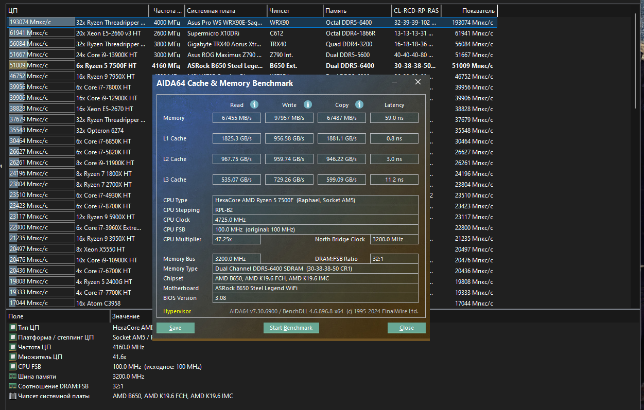
Task: Click the Memory Copy value 67487 MB/s
Action: [x=342, y=118]
